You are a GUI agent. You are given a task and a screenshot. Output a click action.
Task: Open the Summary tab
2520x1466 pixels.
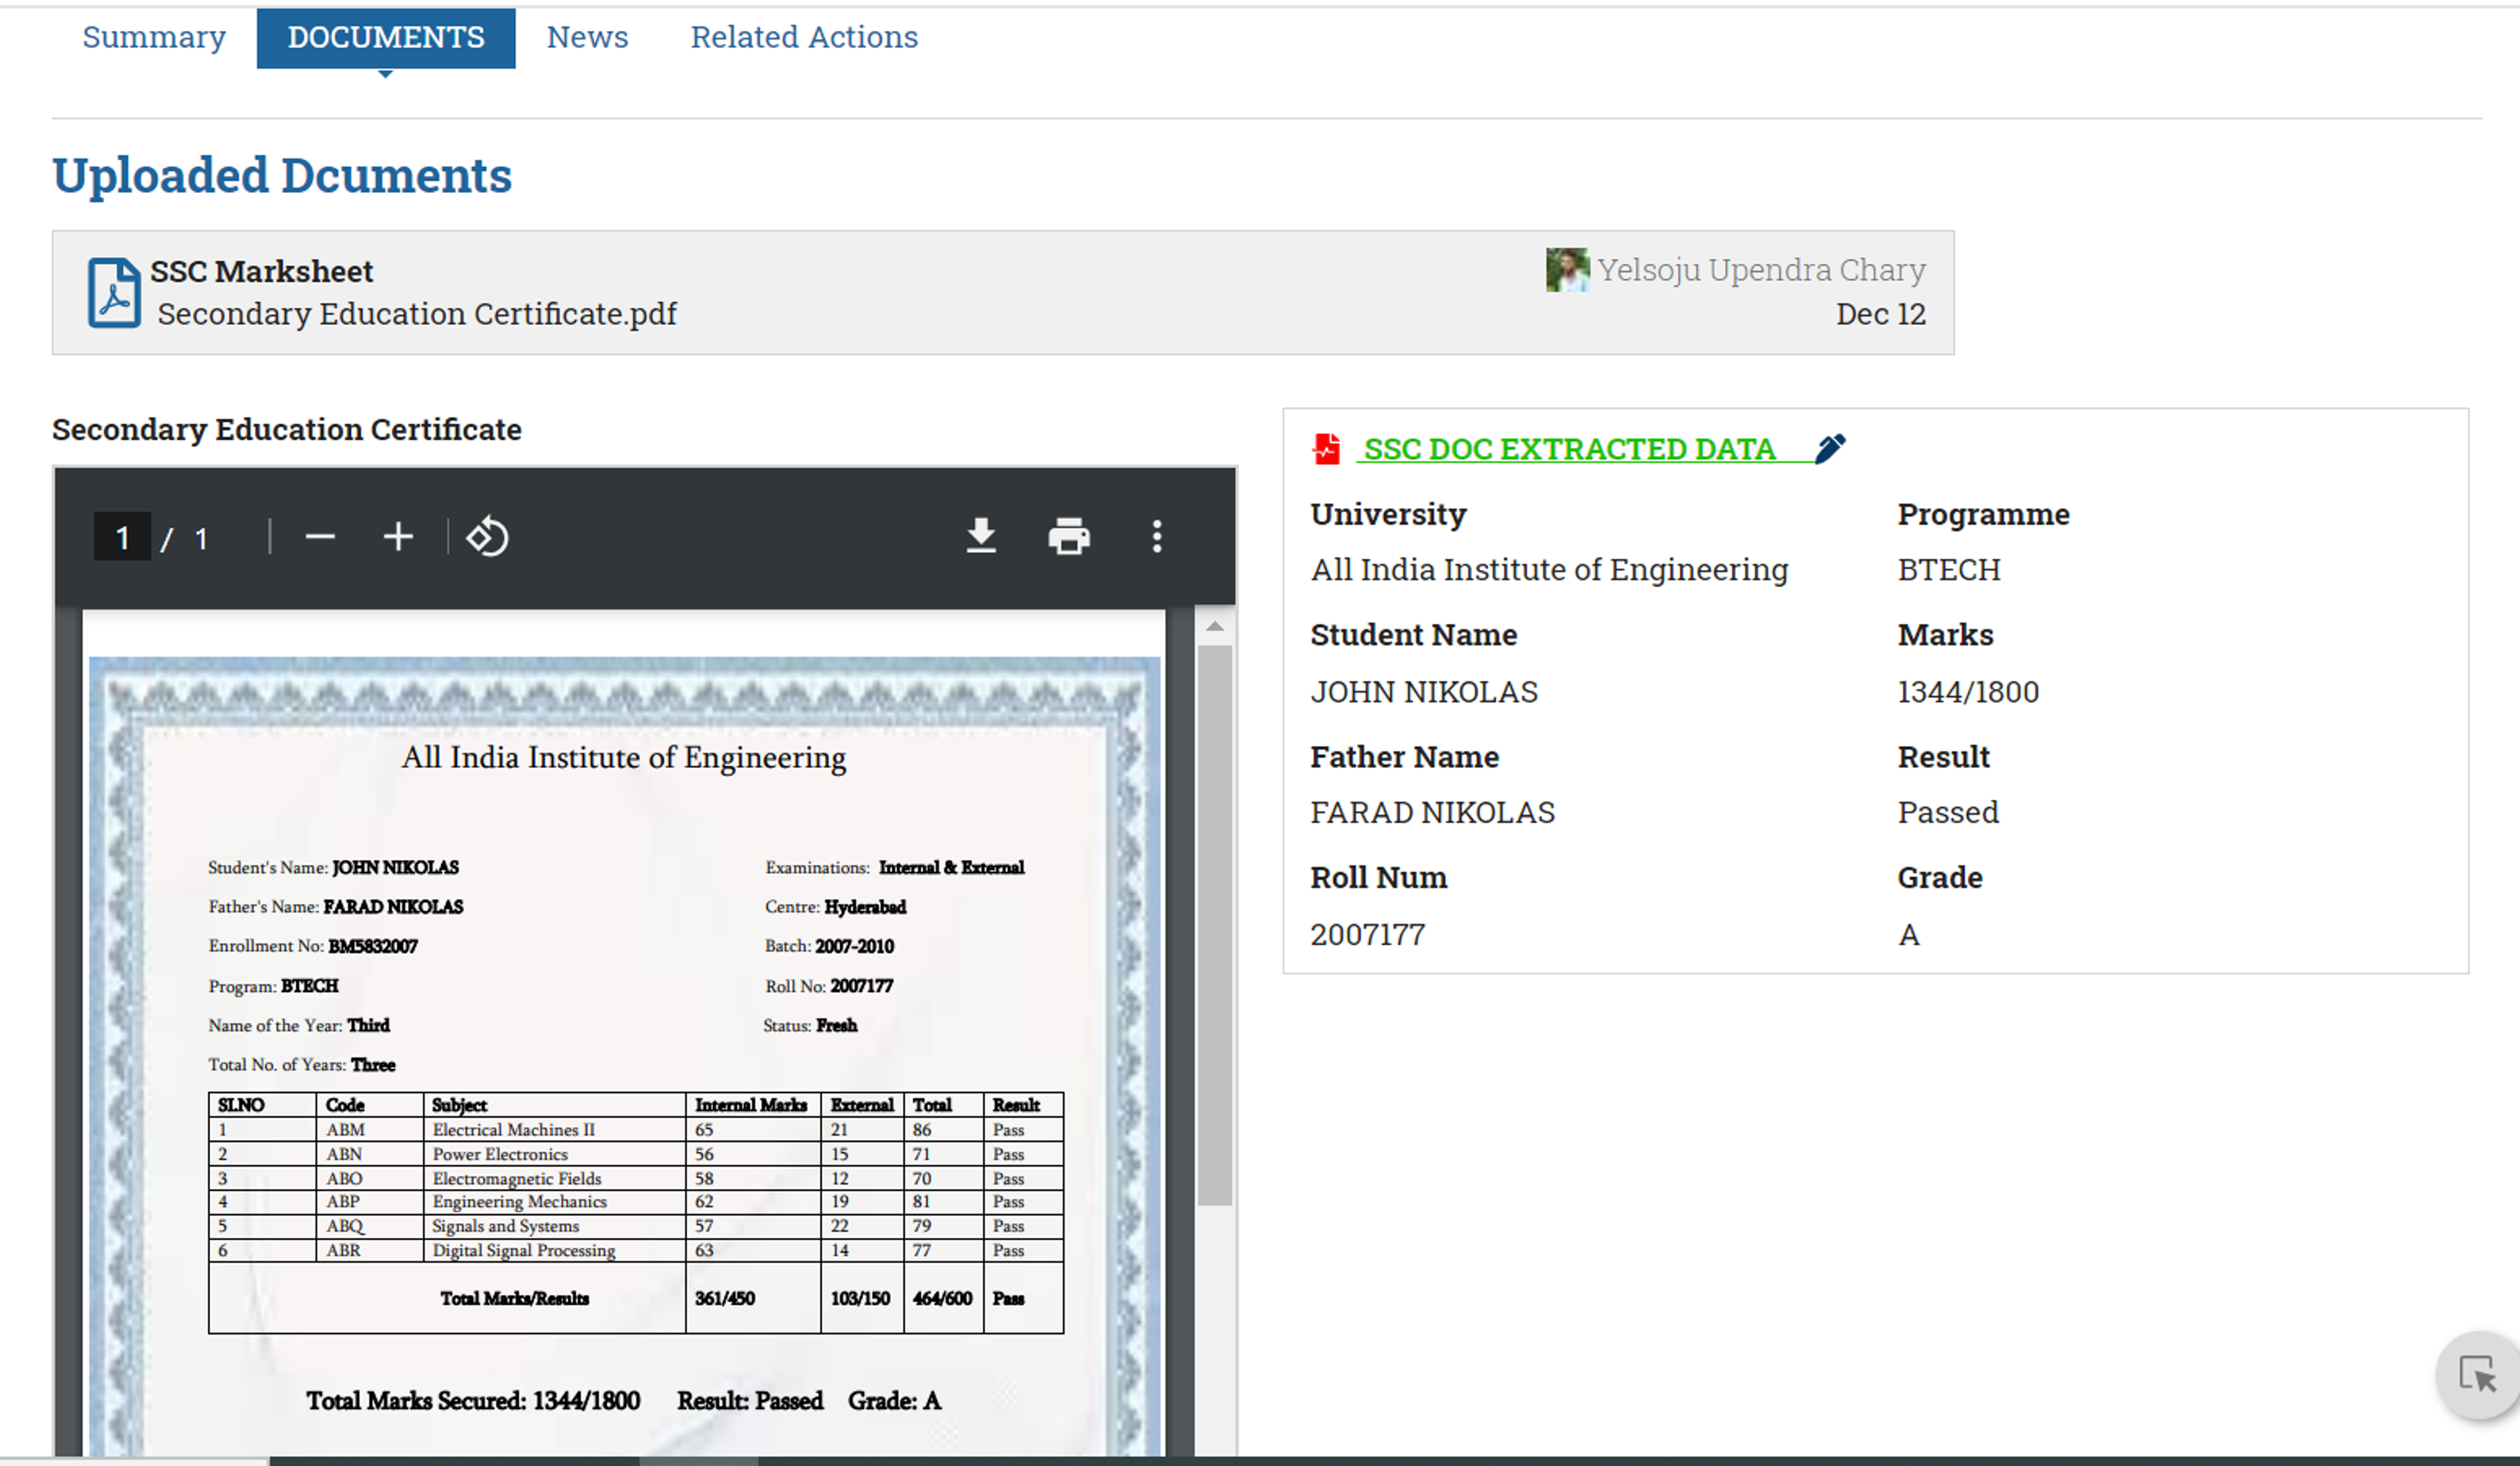[154, 37]
